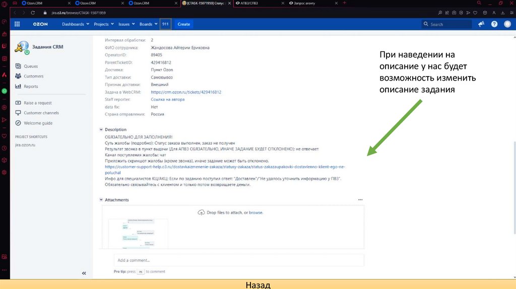Click the browse link to attach files
The width and height of the screenshot is (516, 289).
[255, 213]
